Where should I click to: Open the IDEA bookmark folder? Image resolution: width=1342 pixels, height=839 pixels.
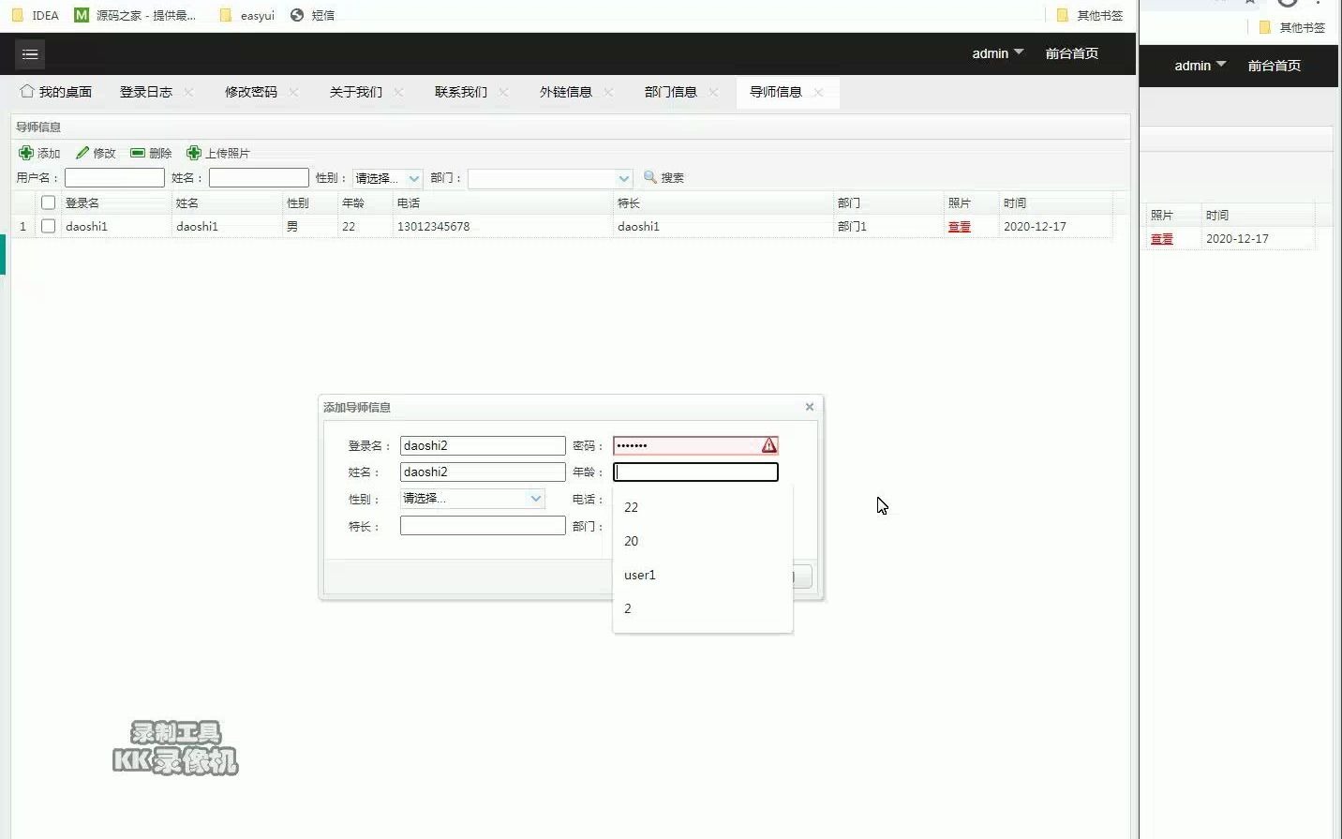(x=36, y=15)
